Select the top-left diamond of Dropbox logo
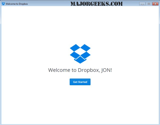Image resolution: width=160 pixels, height=125 pixels. coord(75,47)
